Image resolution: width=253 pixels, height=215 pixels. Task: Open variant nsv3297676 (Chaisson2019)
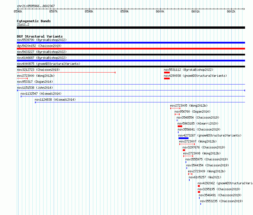[204, 147]
